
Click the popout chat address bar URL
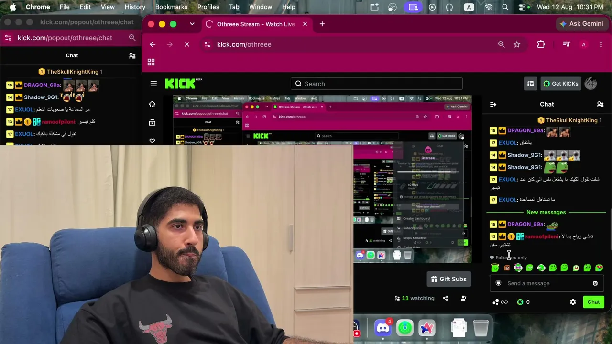(65, 38)
